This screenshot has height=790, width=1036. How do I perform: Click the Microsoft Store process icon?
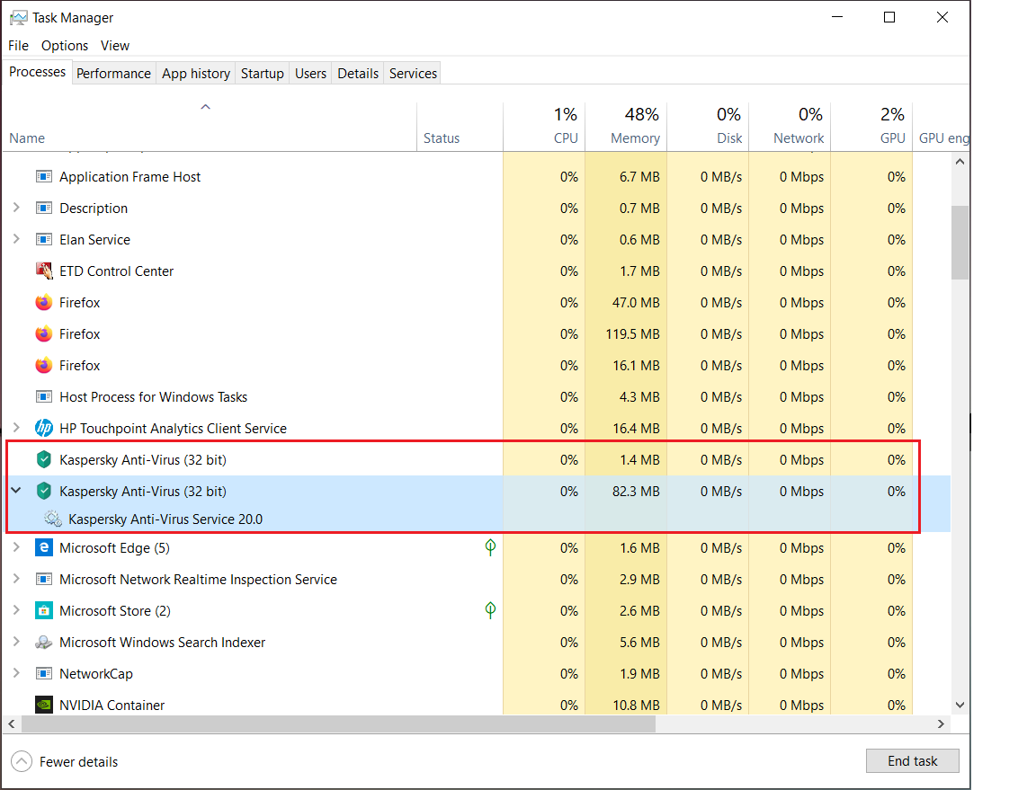[x=44, y=611]
